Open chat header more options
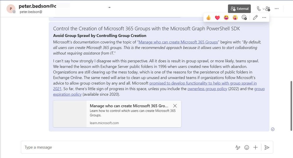 coord(277,9)
